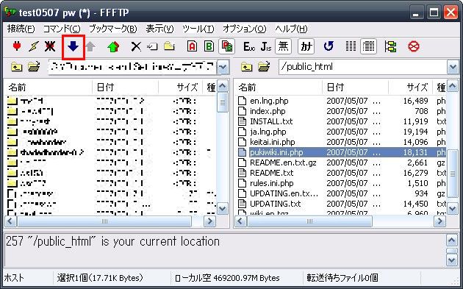Toggle binary transfer mode B button

pyautogui.click(x=209, y=46)
